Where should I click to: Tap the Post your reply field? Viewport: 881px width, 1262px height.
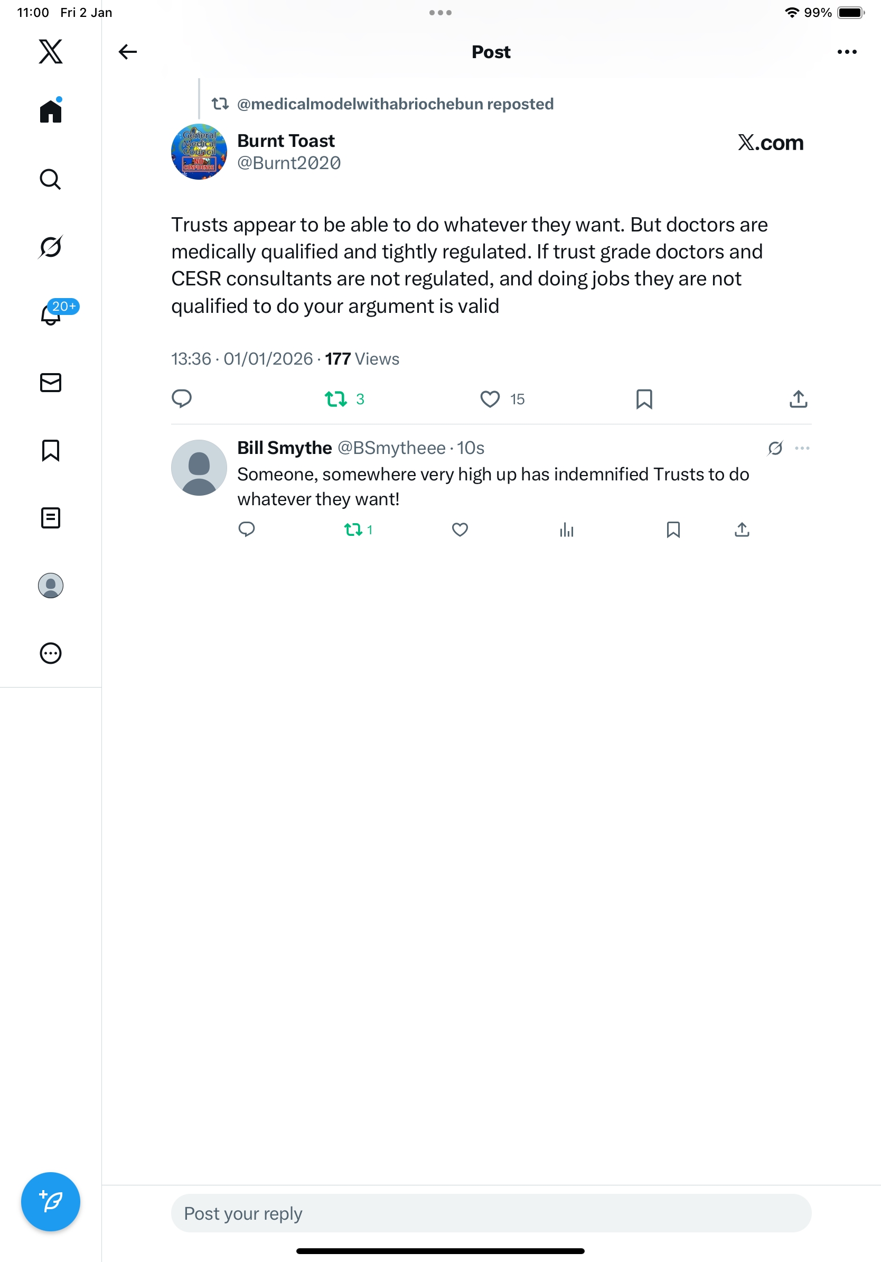click(491, 1213)
